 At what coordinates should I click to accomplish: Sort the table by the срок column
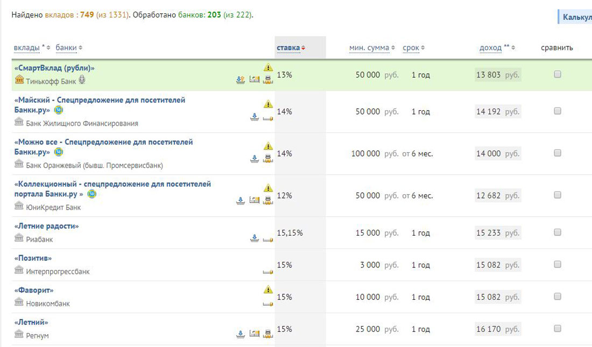tap(411, 48)
